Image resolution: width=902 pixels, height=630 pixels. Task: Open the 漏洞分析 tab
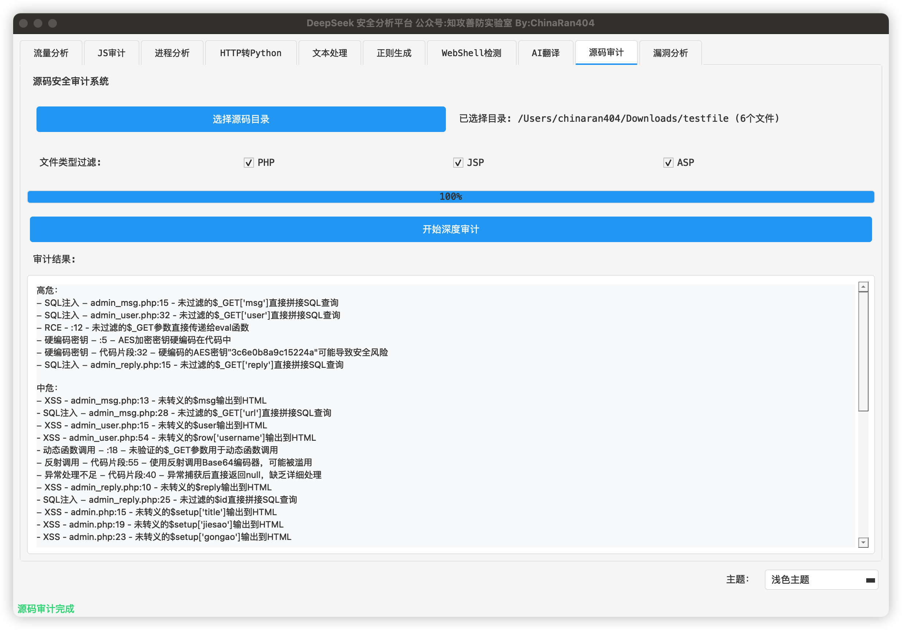(x=670, y=53)
